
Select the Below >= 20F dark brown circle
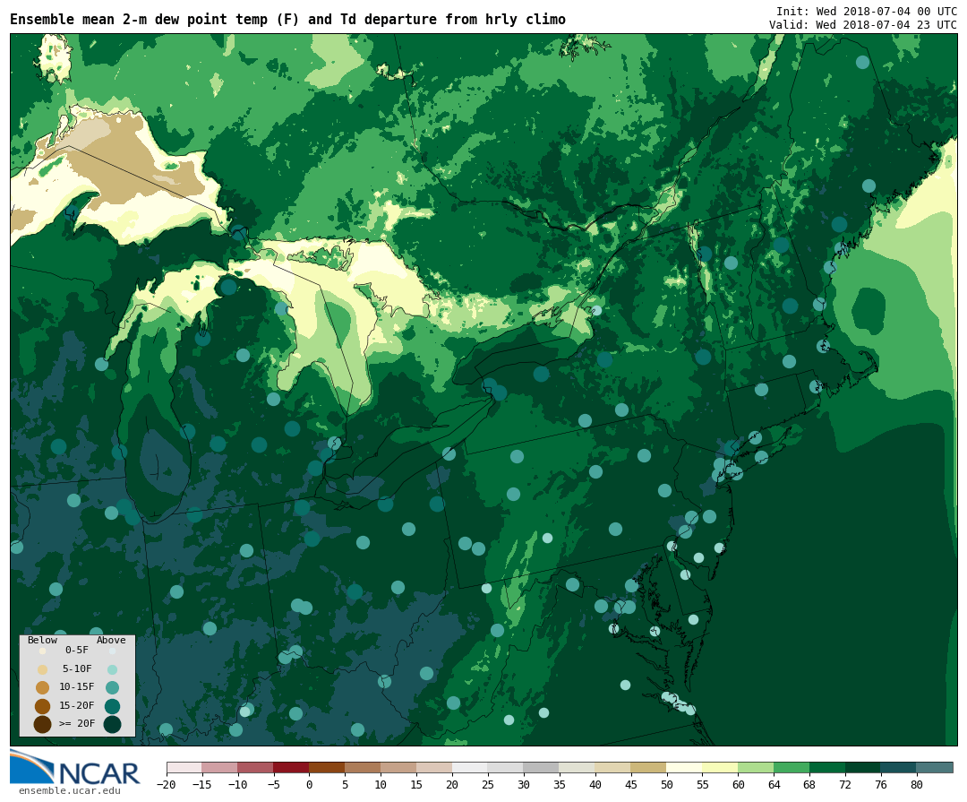click(x=43, y=724)
